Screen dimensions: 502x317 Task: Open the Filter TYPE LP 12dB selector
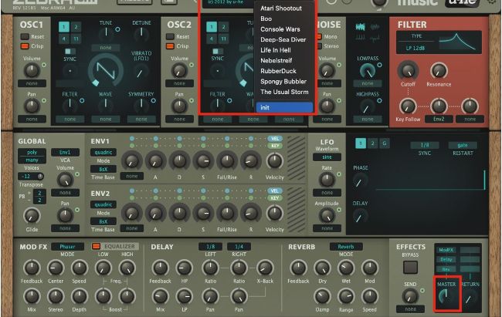pos(416,49)
